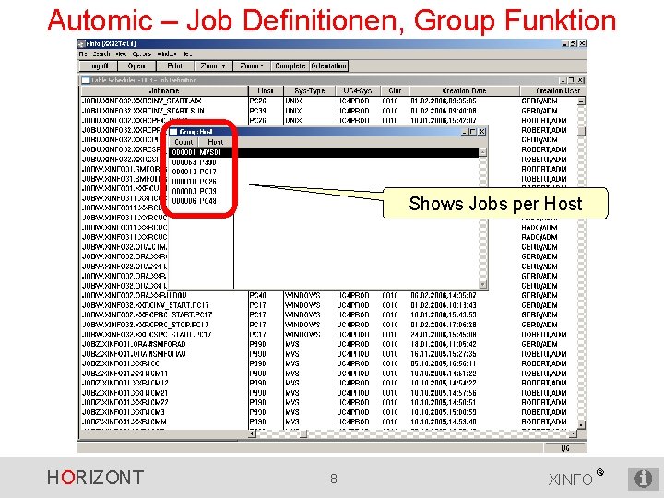The width and height of the screenshot is (664, 498).
Task: Select the 000013 PC17 row in Group Host
Action: point(324,172)
